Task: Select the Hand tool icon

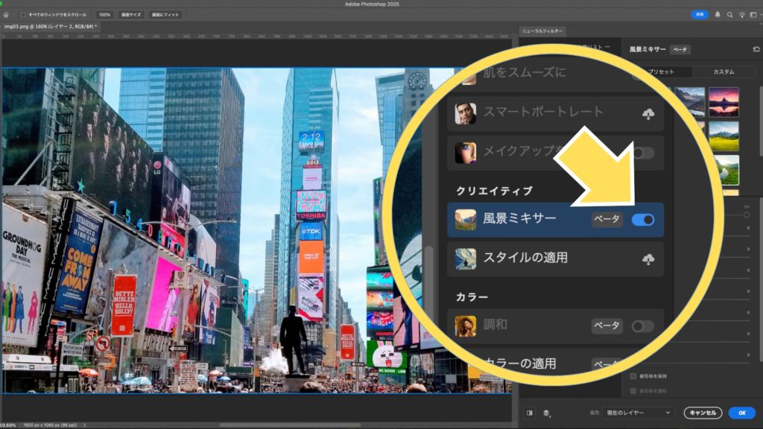Action: coord(7,14)
